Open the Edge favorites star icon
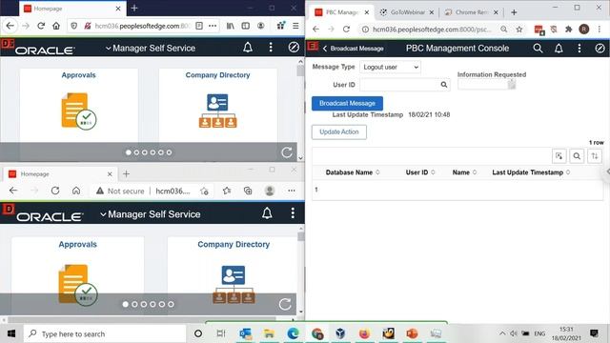This screenshot has width=610, height=343. 227,191
